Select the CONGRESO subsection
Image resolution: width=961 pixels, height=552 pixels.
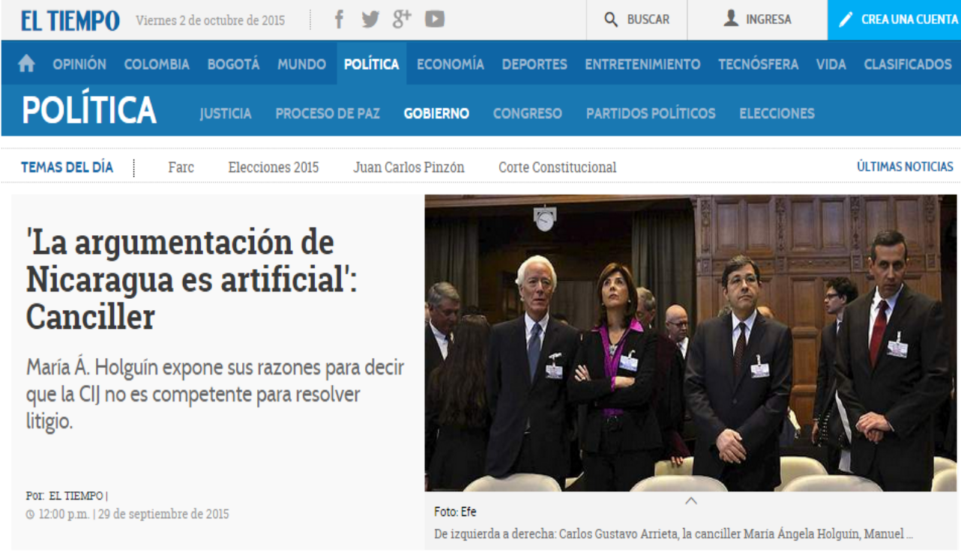[x=528, y=114]
